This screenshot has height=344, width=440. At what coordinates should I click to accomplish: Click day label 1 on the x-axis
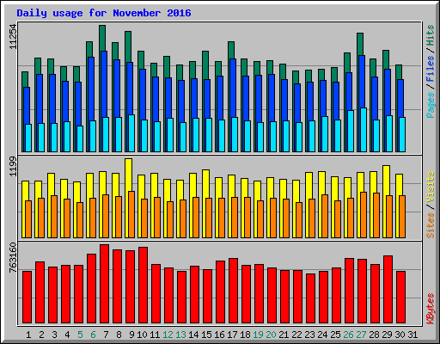(x=28, y=335)
